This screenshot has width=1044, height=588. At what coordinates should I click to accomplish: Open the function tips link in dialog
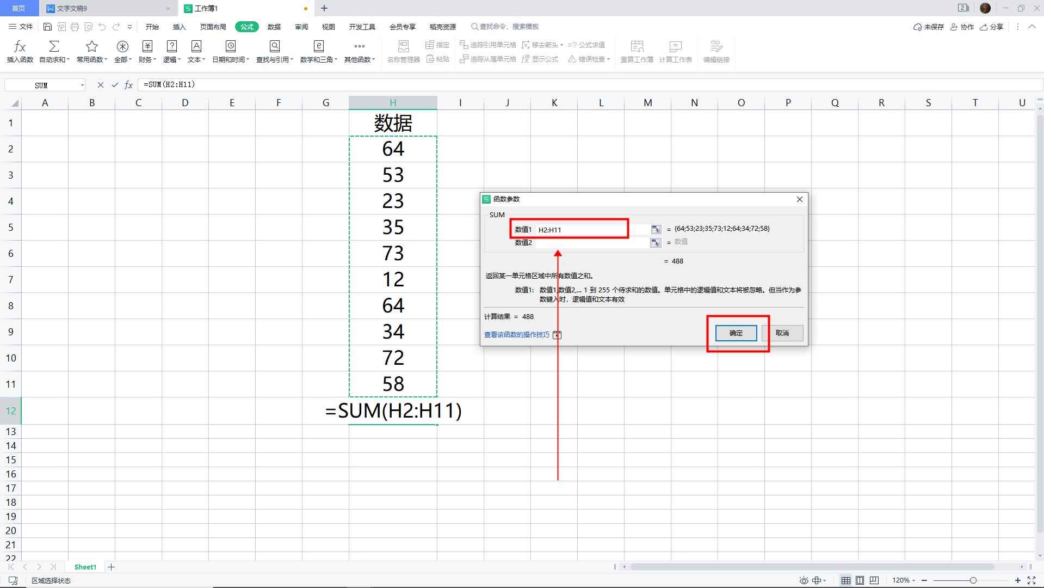[516, 335]
